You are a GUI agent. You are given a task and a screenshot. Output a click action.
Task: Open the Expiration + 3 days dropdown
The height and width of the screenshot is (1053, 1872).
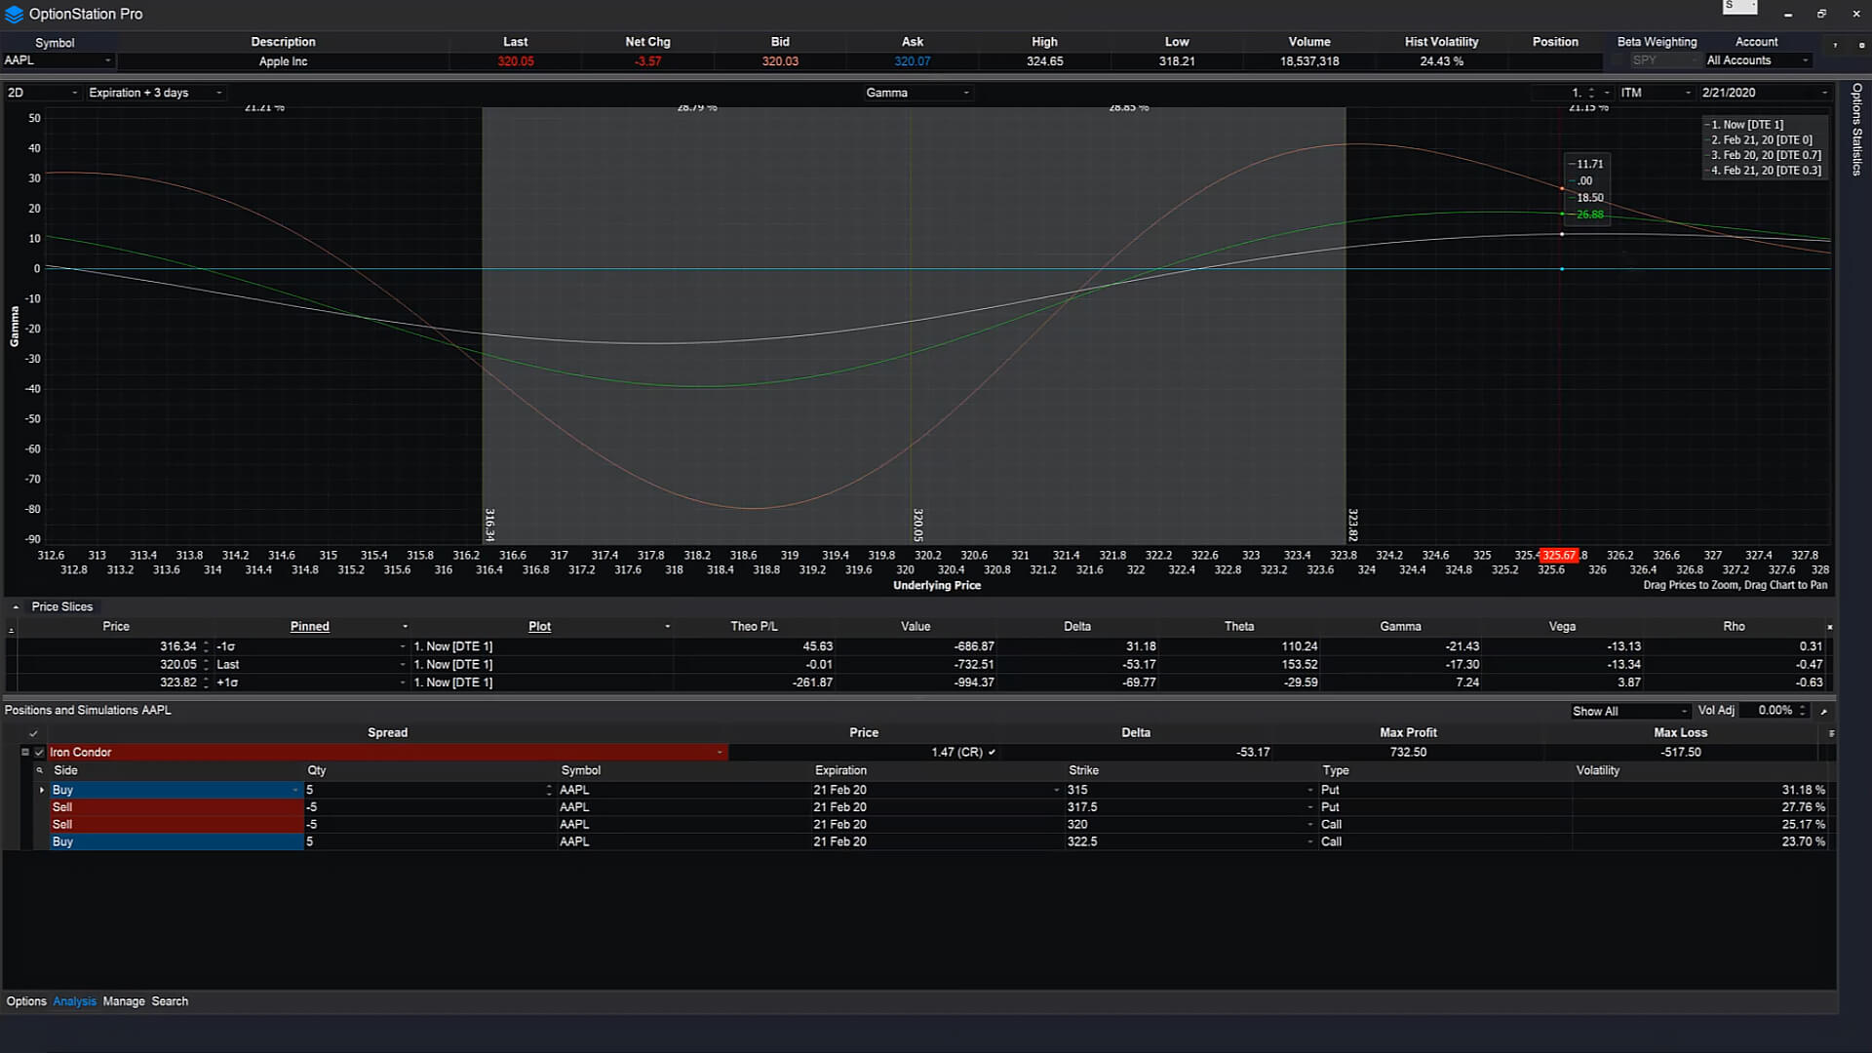pos(219,93)
